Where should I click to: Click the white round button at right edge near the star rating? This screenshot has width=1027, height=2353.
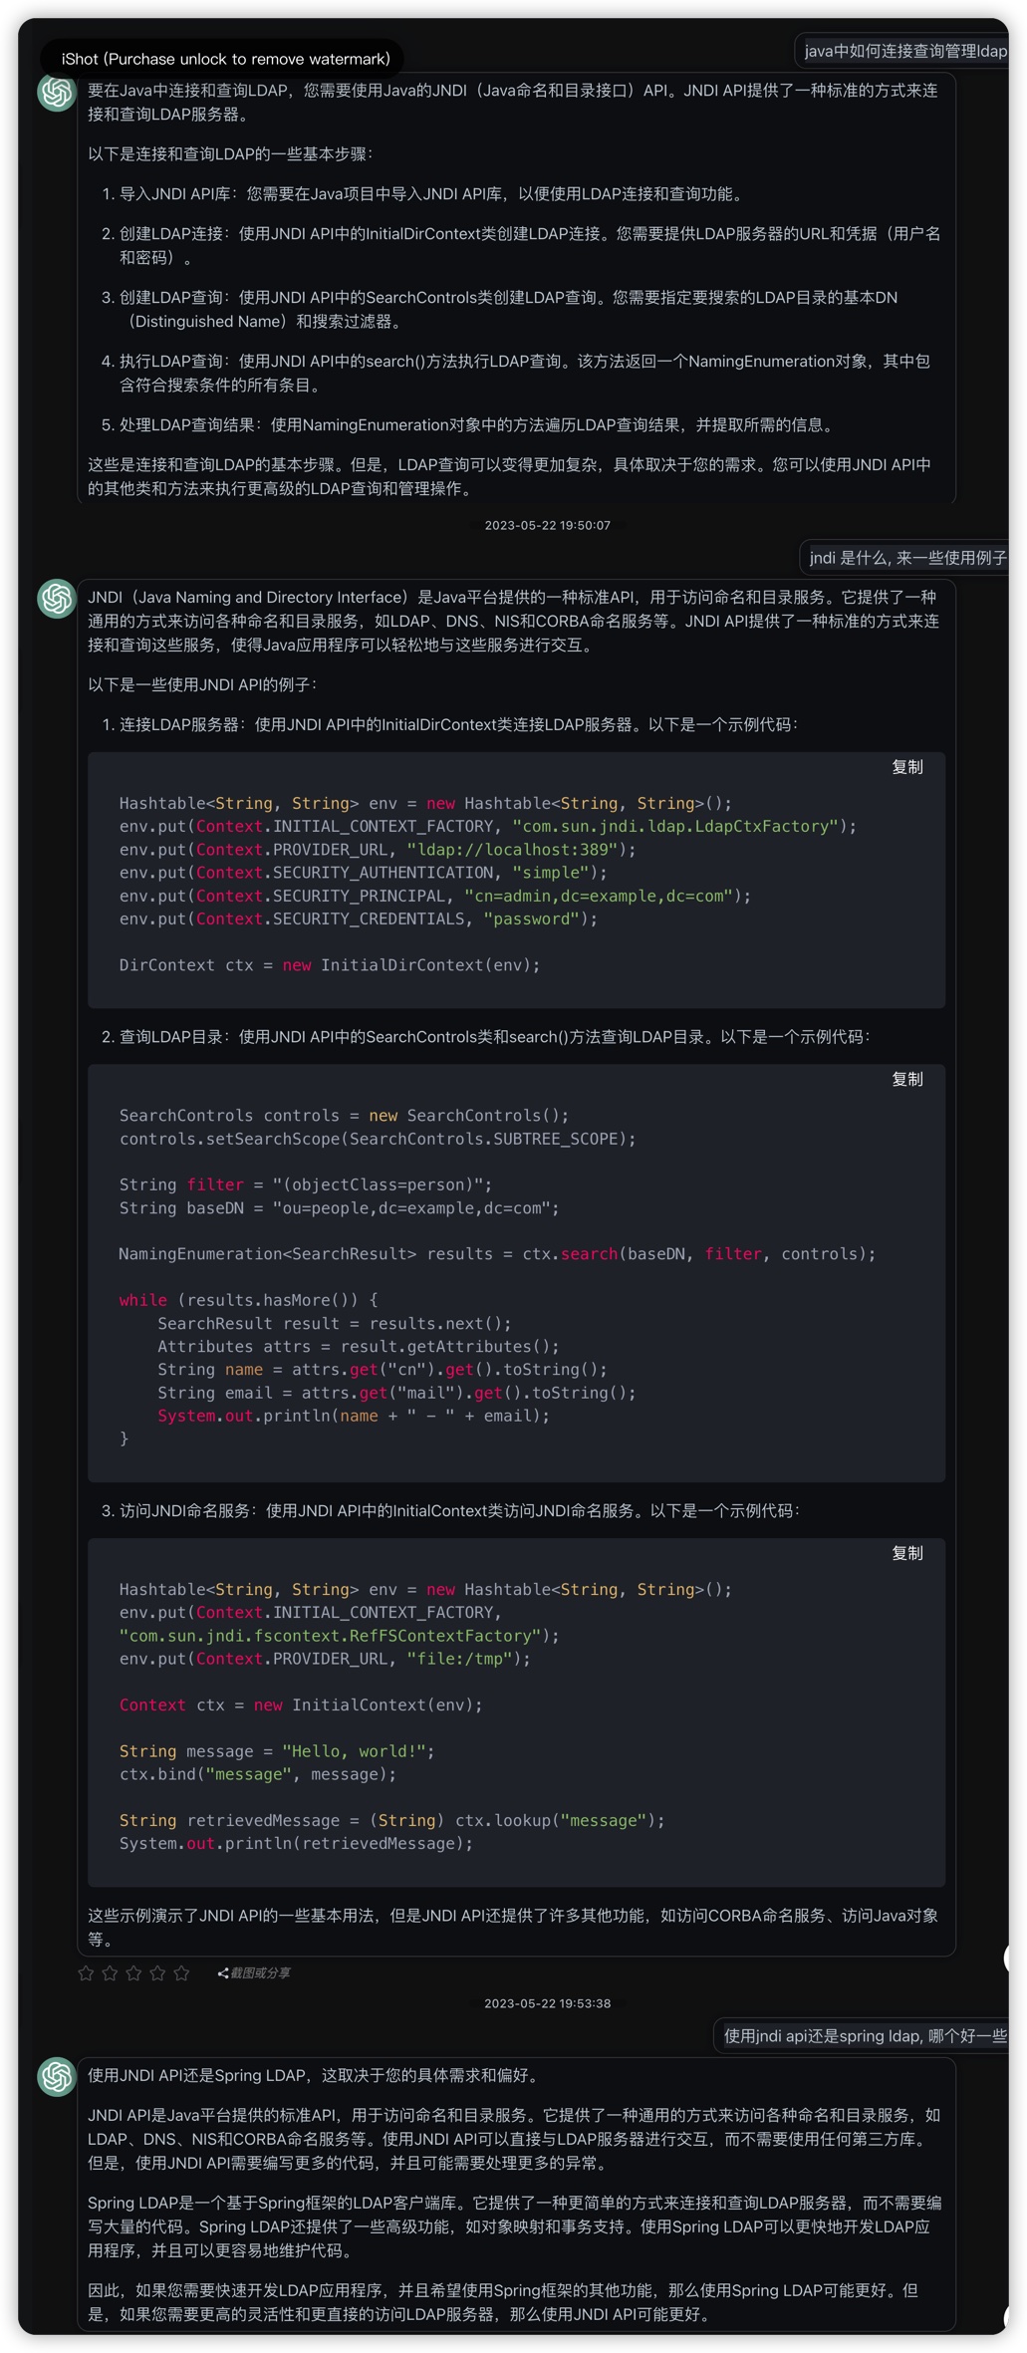1008,1958
